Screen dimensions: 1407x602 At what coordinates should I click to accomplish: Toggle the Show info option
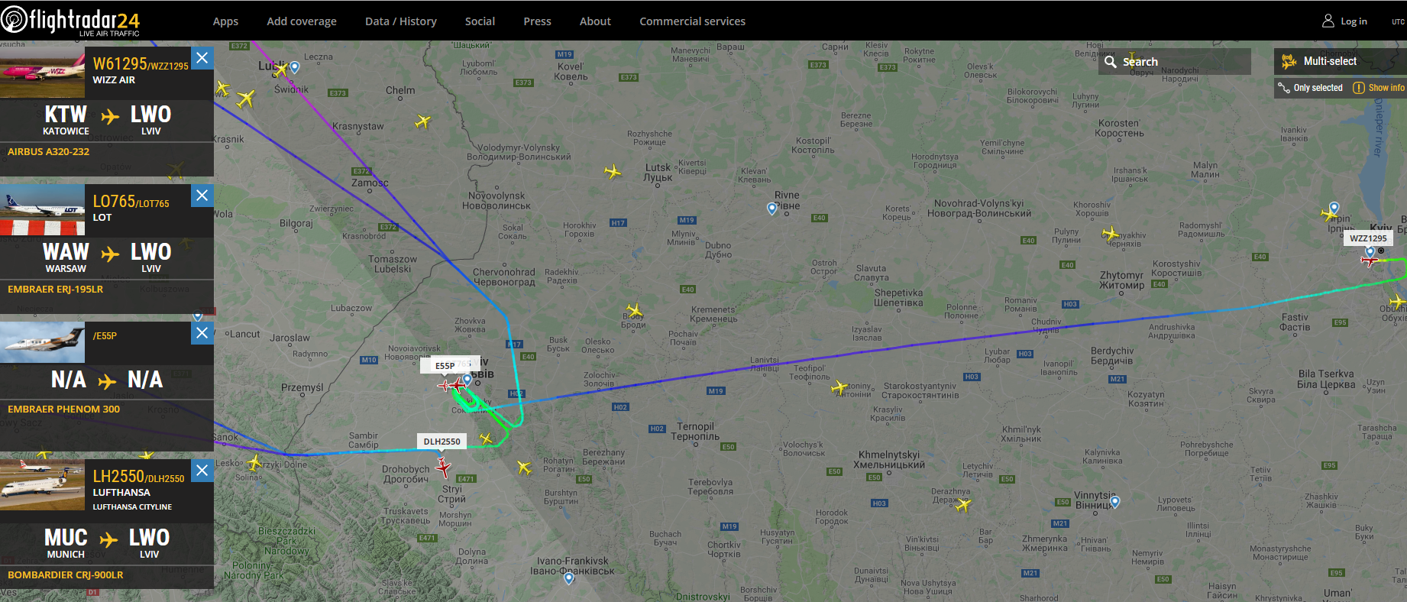click(x=1379, y=88)
